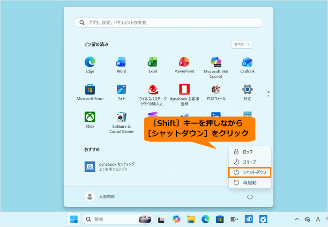This screenshot has width=328, height=227.
Task: Open Edge from pinned apps
Action: (90, 65)
